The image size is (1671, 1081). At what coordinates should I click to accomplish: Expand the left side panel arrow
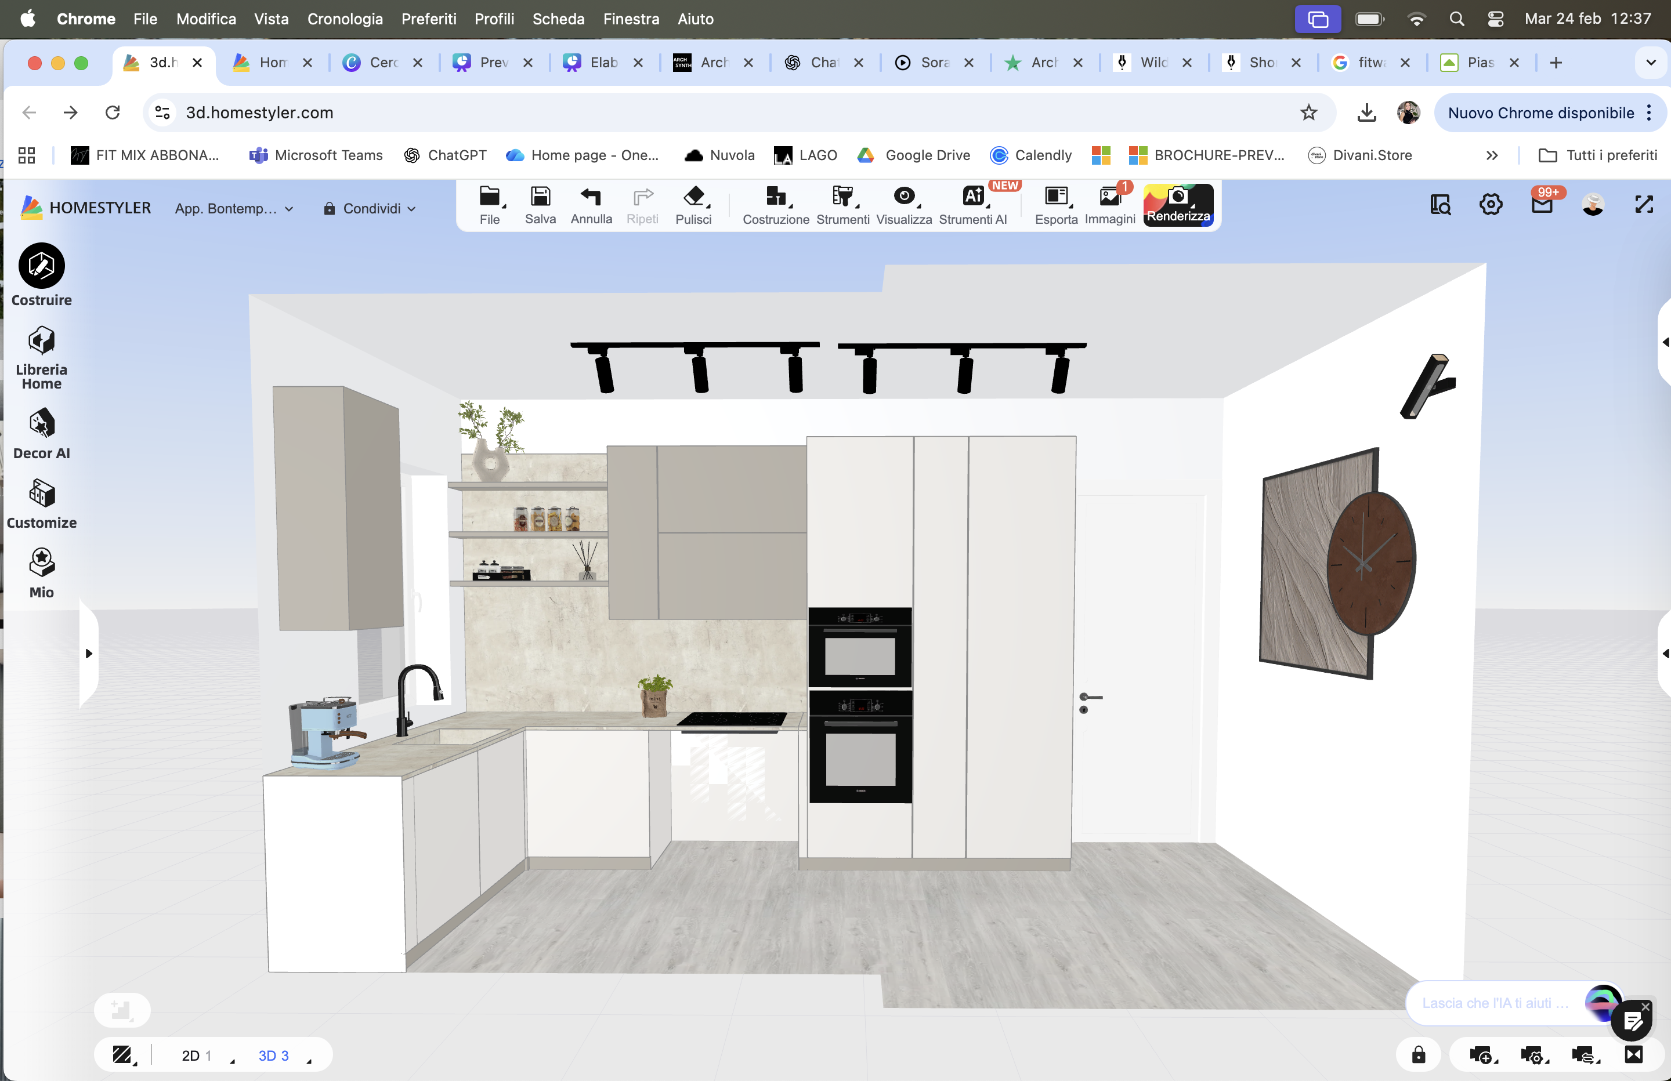[88, 654]
